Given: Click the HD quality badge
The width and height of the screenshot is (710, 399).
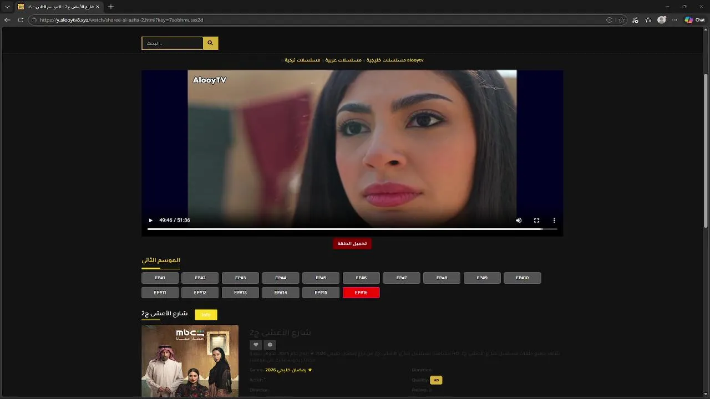Looking at the screenshot, I should [x=436, y=380].
